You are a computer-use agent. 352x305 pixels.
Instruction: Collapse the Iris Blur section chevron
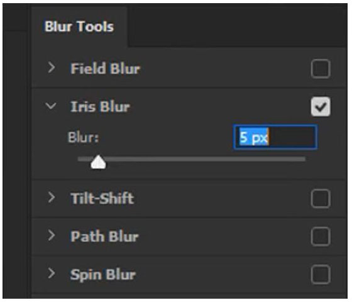(x=51, y=106)
